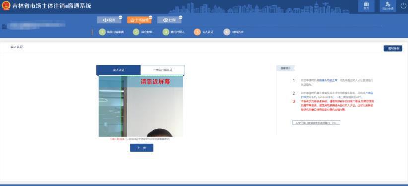Click the national emblem logo

click(6, 6)
